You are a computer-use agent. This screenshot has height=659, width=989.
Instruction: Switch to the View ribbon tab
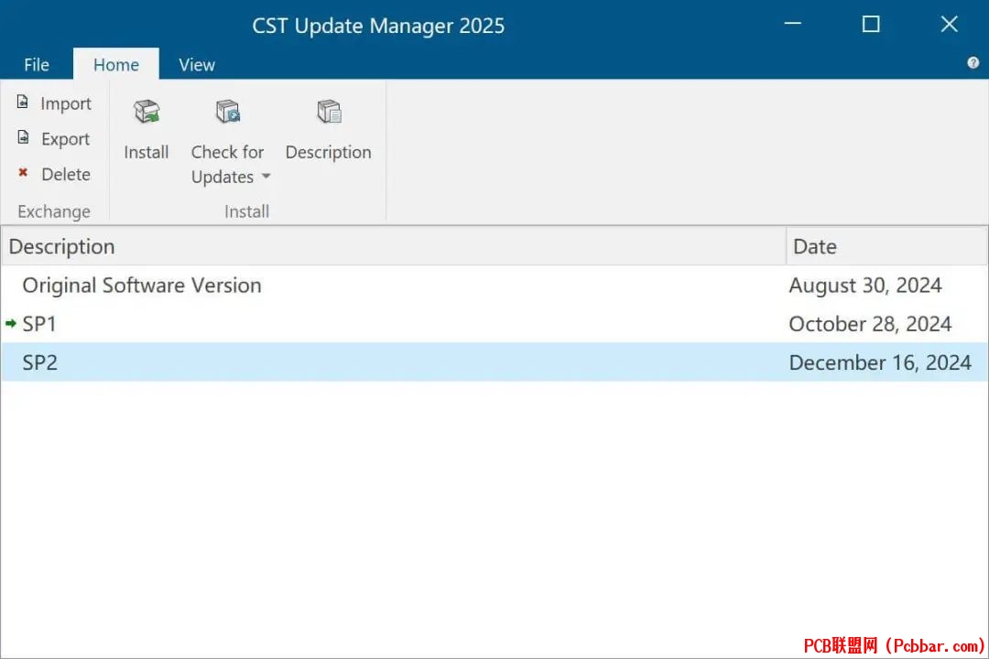click(197, 64)
